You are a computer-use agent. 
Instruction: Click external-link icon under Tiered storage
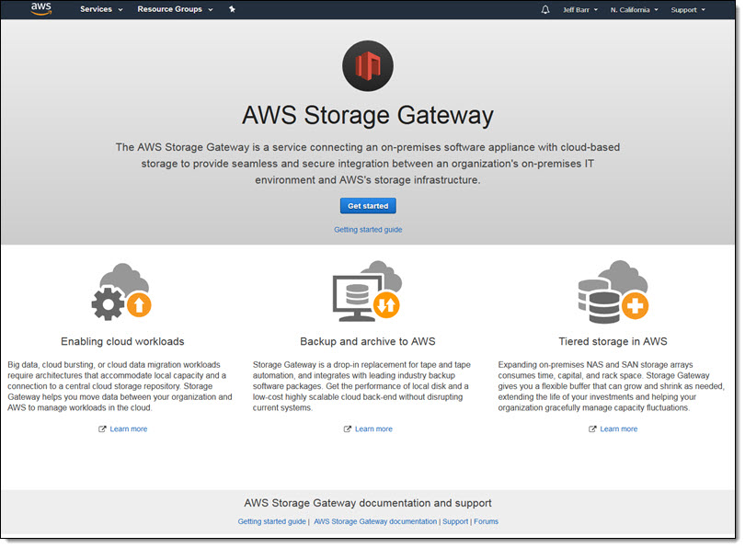(x=592, y=428)
